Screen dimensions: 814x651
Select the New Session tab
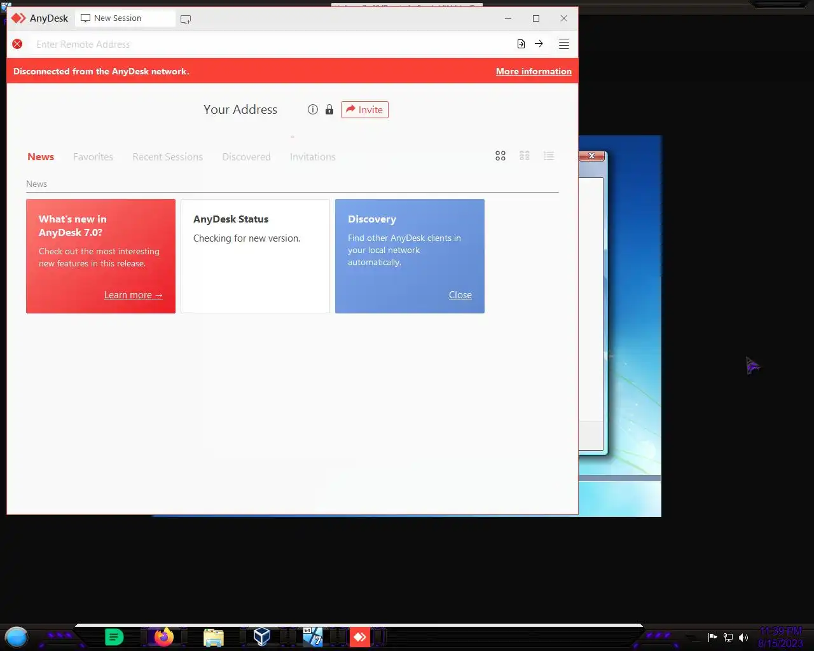point(125,18)
